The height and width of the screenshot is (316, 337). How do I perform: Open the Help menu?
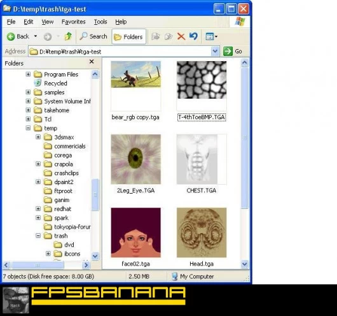coord(121,22)
